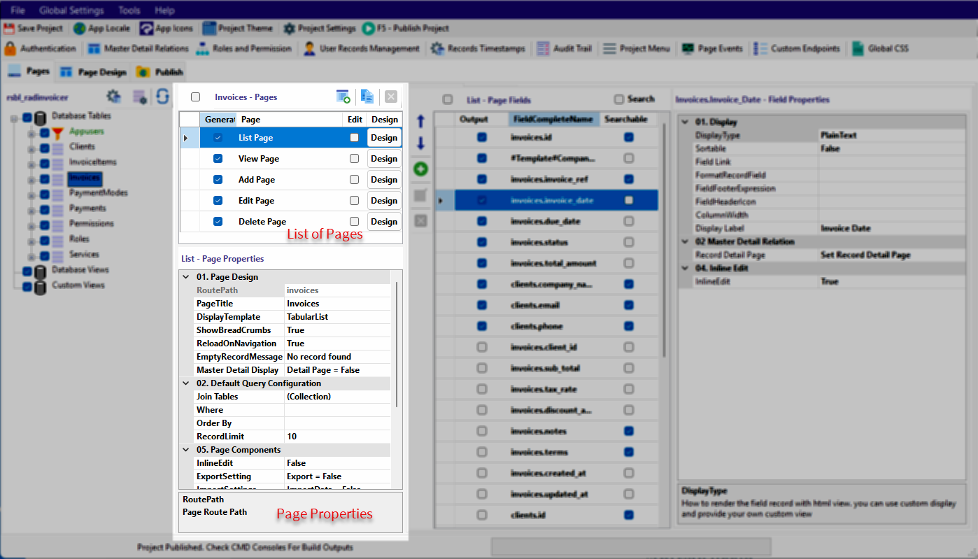This screenshot has height=559, width=978.
Task: Collapse 02. Default Query Configuration section
Action: click(186, 383)
